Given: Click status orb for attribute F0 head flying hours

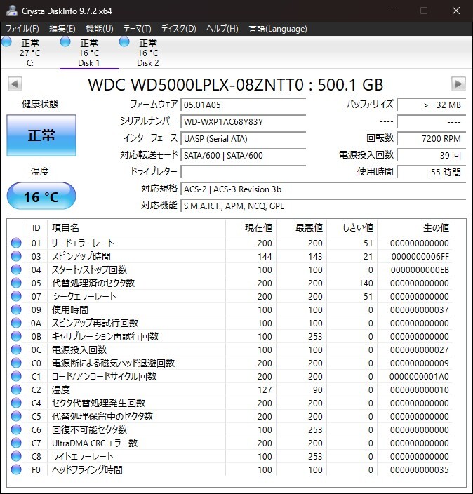Looking at the screenshot, I should [16, 469].
